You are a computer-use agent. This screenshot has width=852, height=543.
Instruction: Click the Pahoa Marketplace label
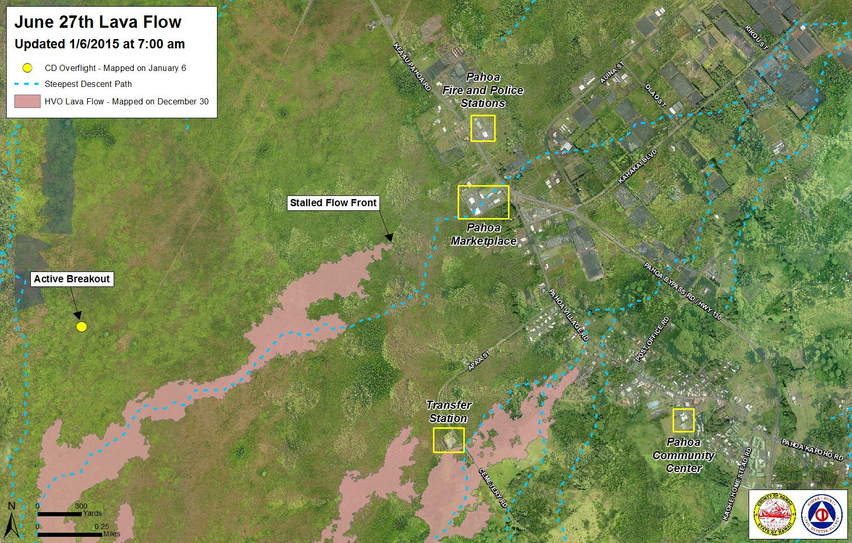coord(484,234)
